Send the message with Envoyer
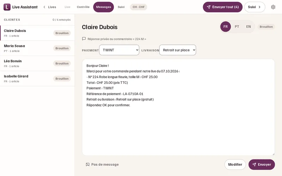 click(x=262, y=164)
